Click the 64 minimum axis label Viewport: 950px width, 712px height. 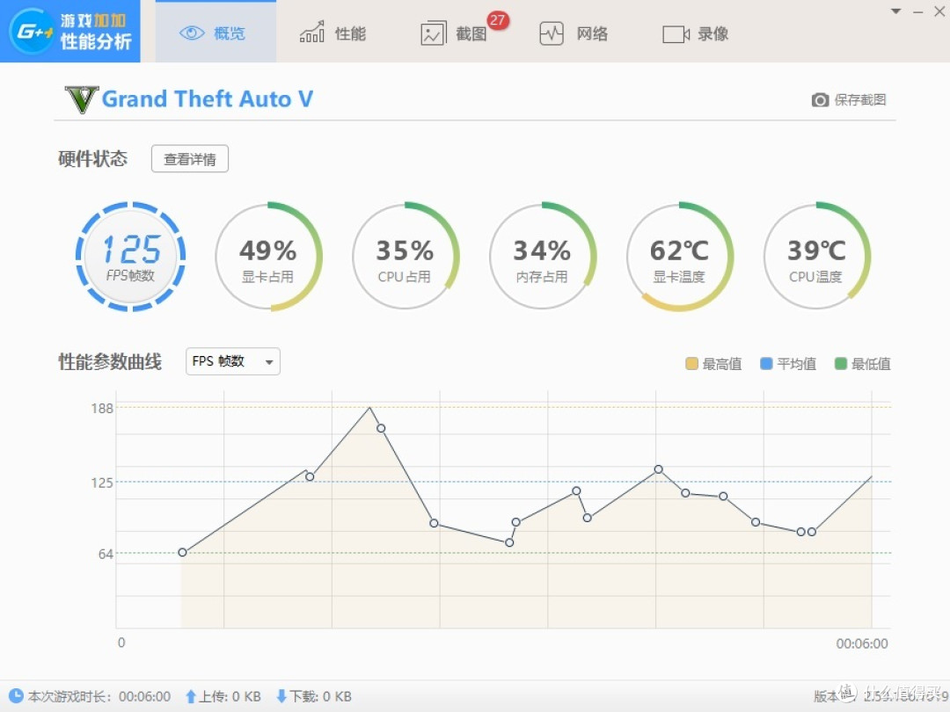point(106,554)
